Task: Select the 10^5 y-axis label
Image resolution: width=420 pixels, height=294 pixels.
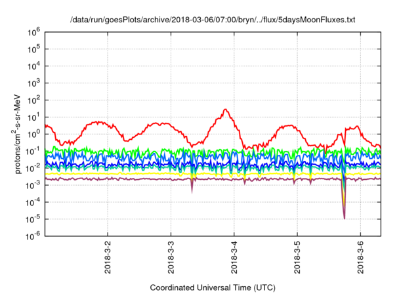Action: (x=33, y=49)
